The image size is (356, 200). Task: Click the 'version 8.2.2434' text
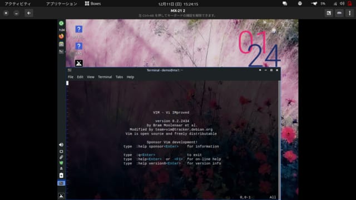[172, 121]
